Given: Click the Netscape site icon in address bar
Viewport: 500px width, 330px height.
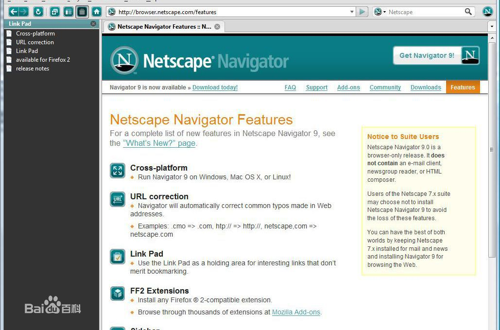Looking at the screenshot, I should [112, 12].
